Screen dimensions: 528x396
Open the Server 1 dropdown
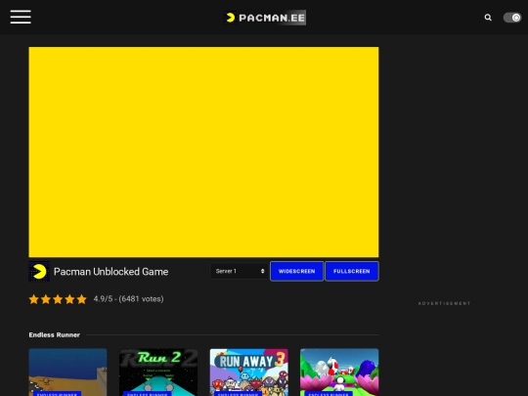[x=240, y=271]
